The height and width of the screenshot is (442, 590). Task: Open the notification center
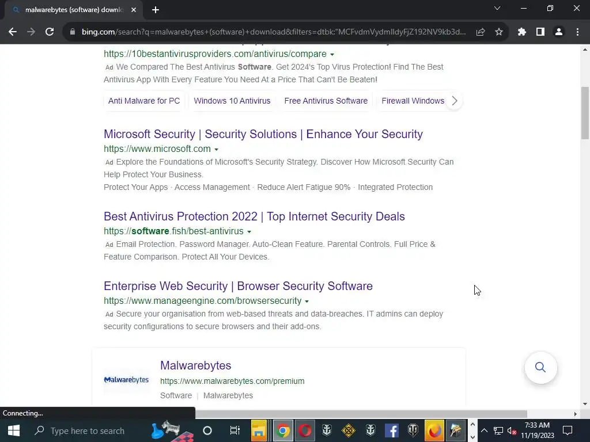[568, 430]
